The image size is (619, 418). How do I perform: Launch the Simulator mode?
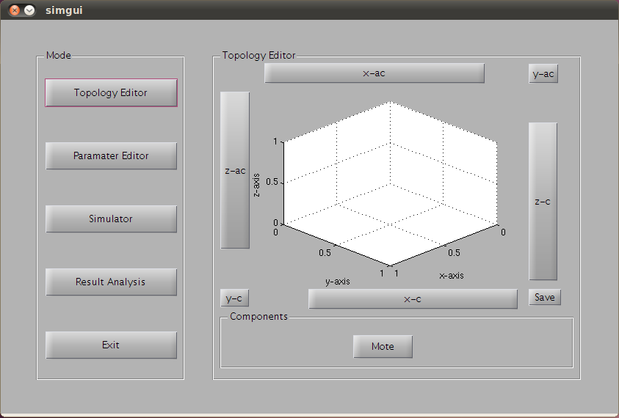[111, 219]
